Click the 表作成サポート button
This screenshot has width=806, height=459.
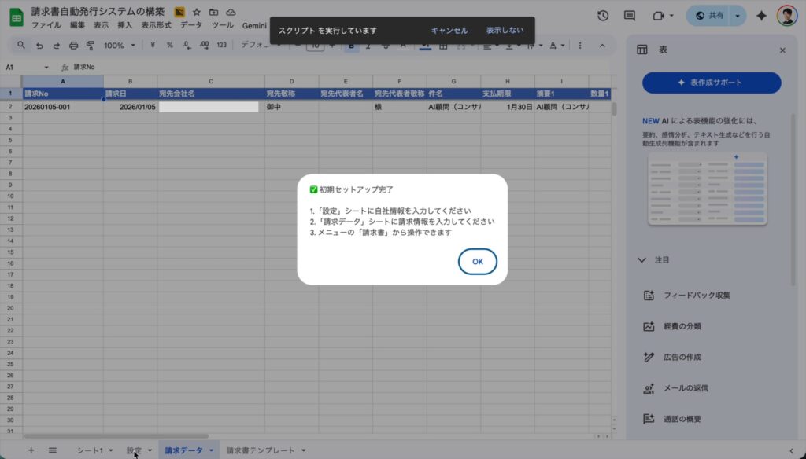click(712, 83)
